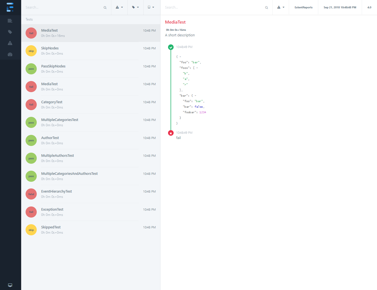377x290 pixels.
Task: Select the SkipNodes test
Action: (50, 48)
